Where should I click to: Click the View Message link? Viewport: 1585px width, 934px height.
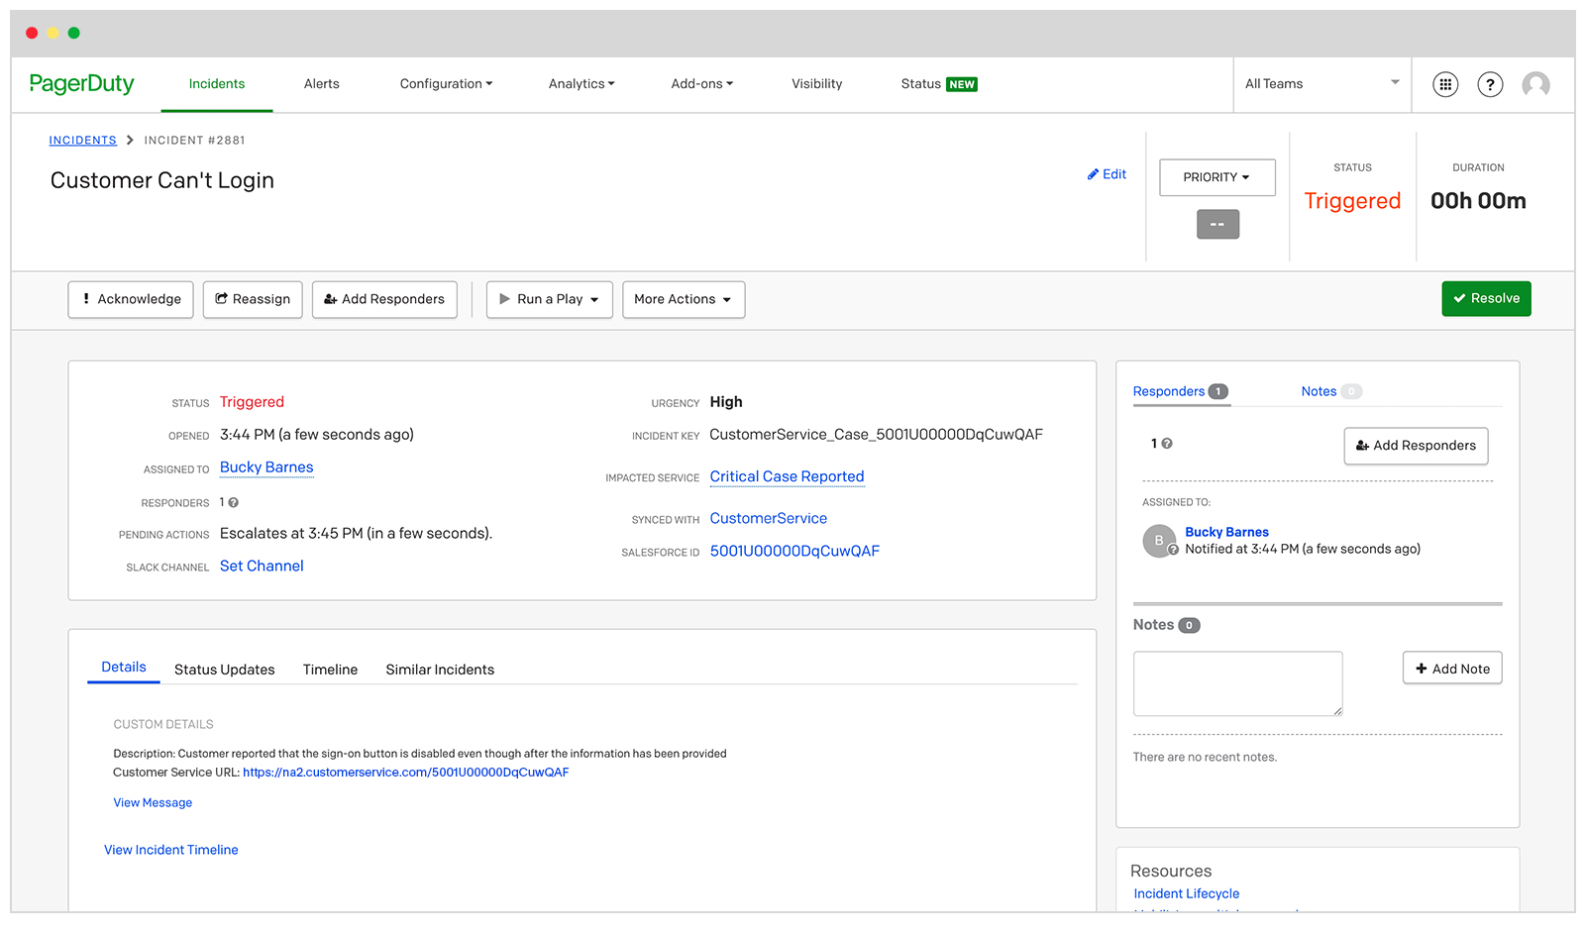tap(153, 803)
